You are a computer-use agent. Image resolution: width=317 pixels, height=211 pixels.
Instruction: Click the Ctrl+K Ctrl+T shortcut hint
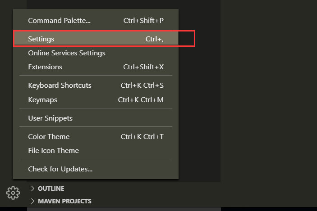[142, 137]
